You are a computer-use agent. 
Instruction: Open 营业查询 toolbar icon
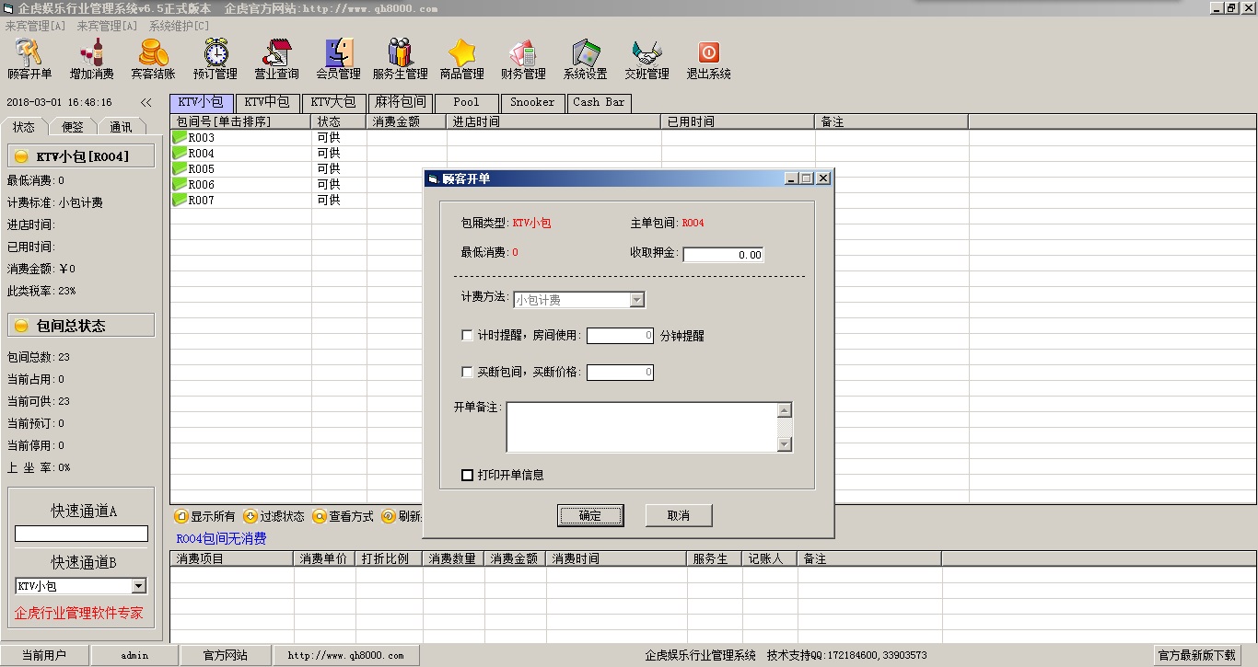click(x=276, y=60)
